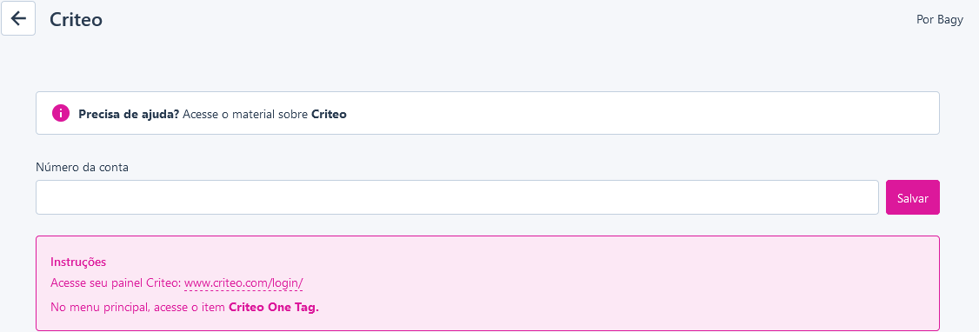
Task: Focus the Número da conta input field
Action: click(x=457, y=198)
